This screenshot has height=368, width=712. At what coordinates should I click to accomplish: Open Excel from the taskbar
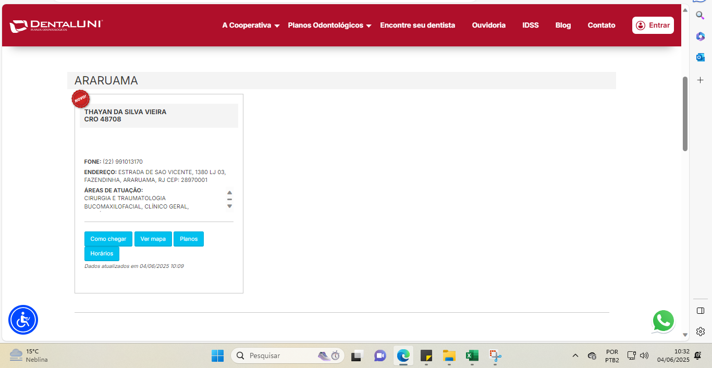pyautogui.click(x=472, y=355)
